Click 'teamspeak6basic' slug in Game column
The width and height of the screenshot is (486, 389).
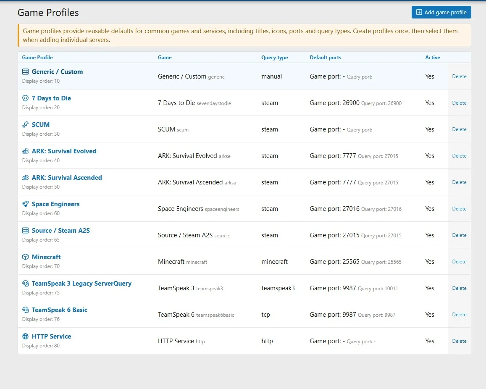pos(215,315)
